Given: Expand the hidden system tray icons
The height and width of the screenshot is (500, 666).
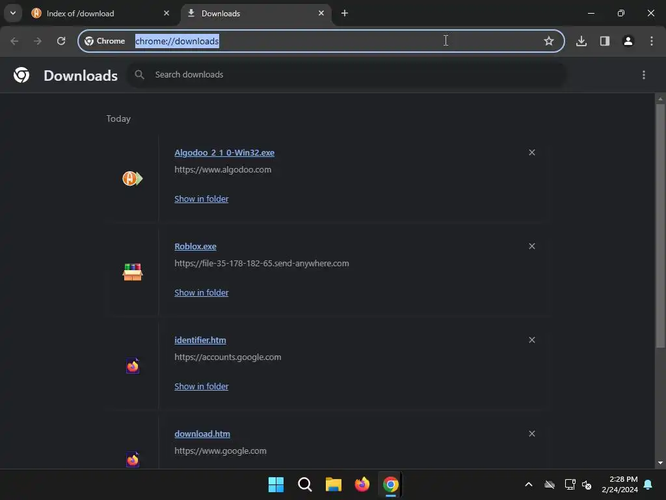Looking at the screenshot, I should tap(529, 484).
